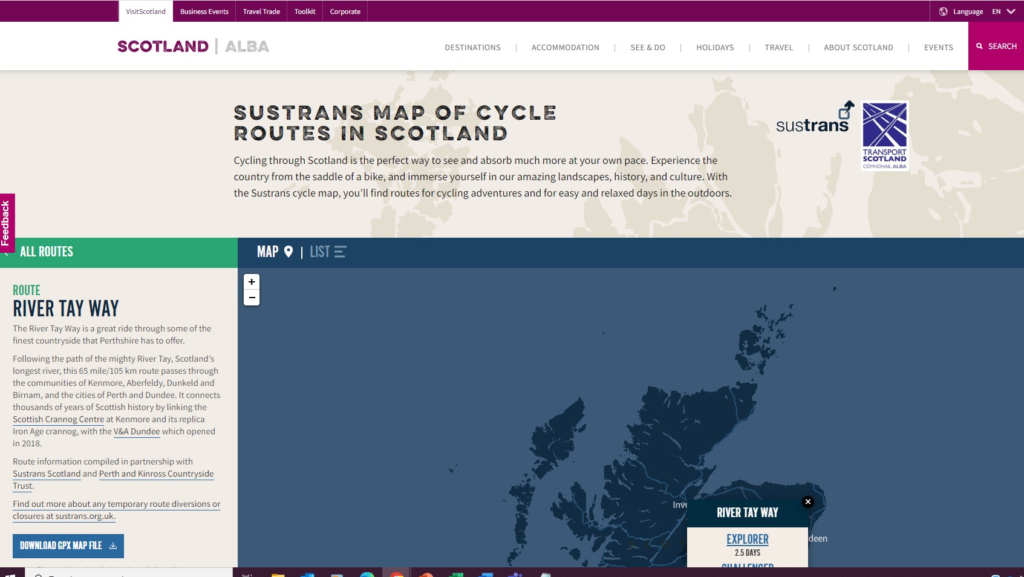Click the green ROUTE label
The height and width of the screenshot is (577, 1024).
27,290
